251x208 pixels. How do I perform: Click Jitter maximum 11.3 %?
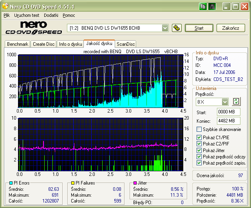(x=177, y=195)
